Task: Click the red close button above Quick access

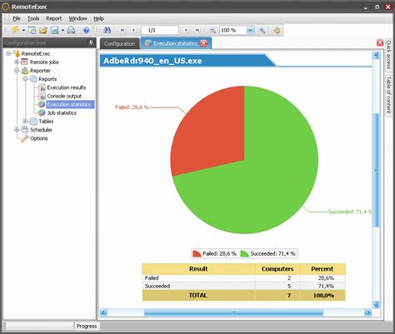Action: pyautogui.click(x=380, y=42)
